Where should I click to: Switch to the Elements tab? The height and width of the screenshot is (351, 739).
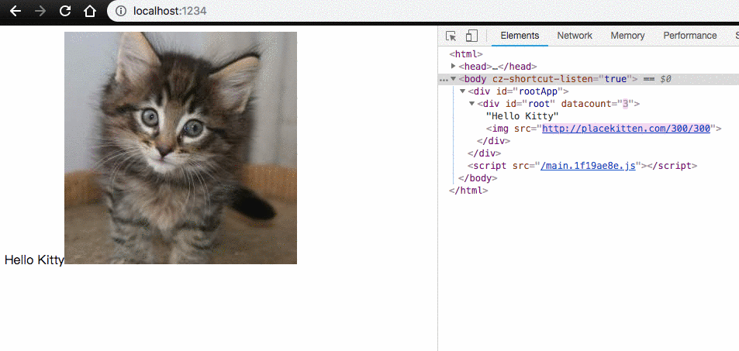pos(520,36)
